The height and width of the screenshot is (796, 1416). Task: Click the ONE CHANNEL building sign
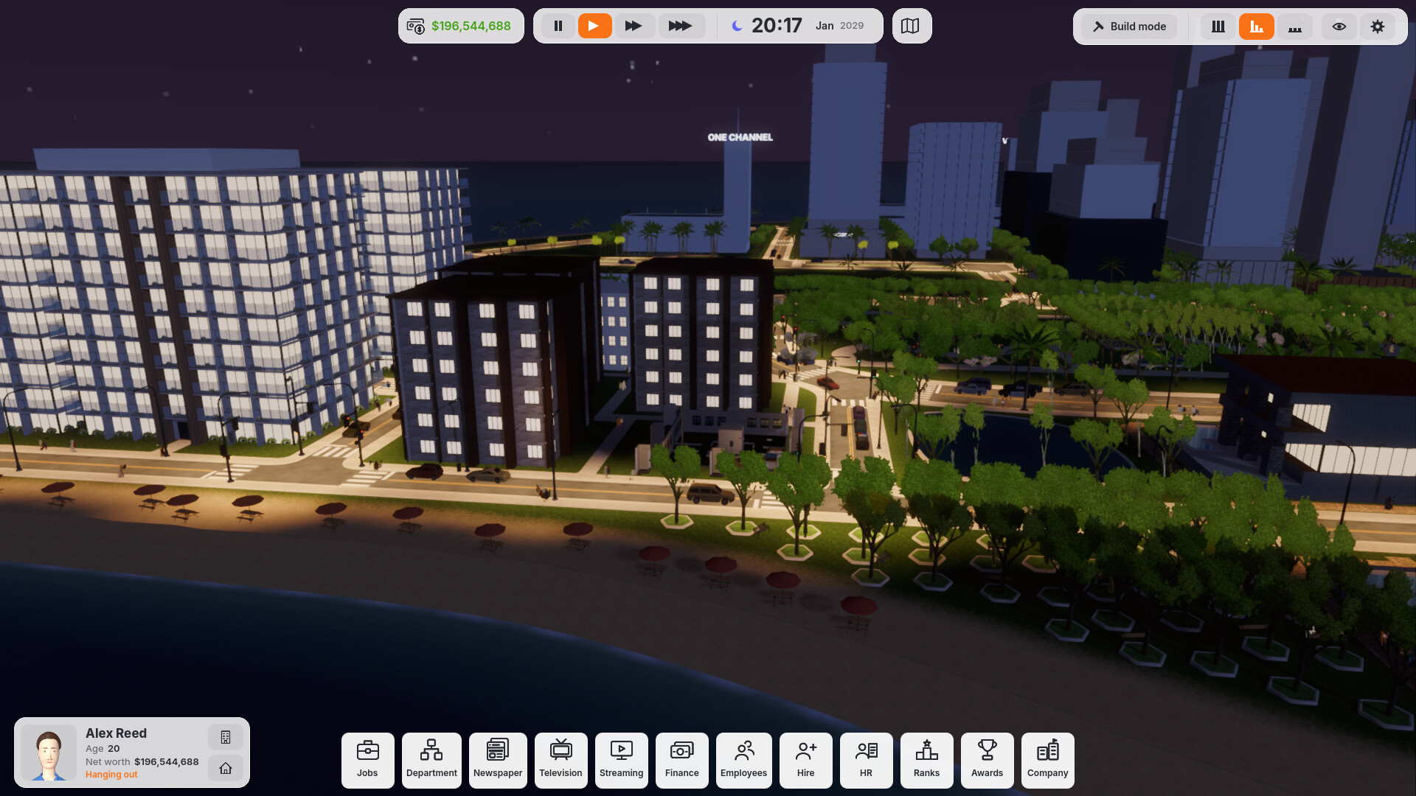tap(740, 137)
